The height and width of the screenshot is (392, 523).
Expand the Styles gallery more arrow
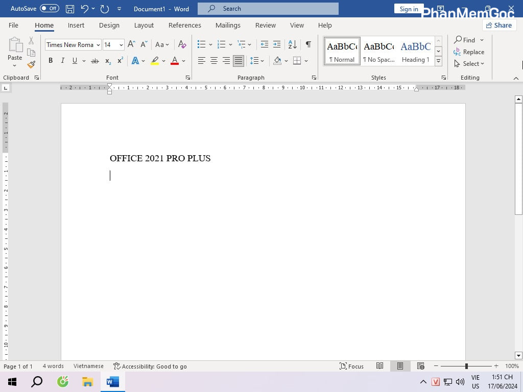point(438,61)
